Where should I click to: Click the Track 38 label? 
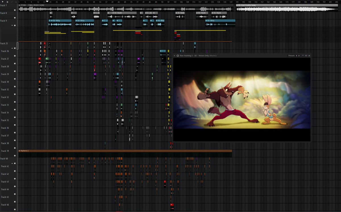click(5, 143)
